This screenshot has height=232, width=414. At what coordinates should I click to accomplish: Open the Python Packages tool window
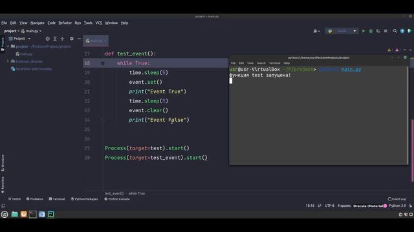pyautogui.click(x=84, y=199)
